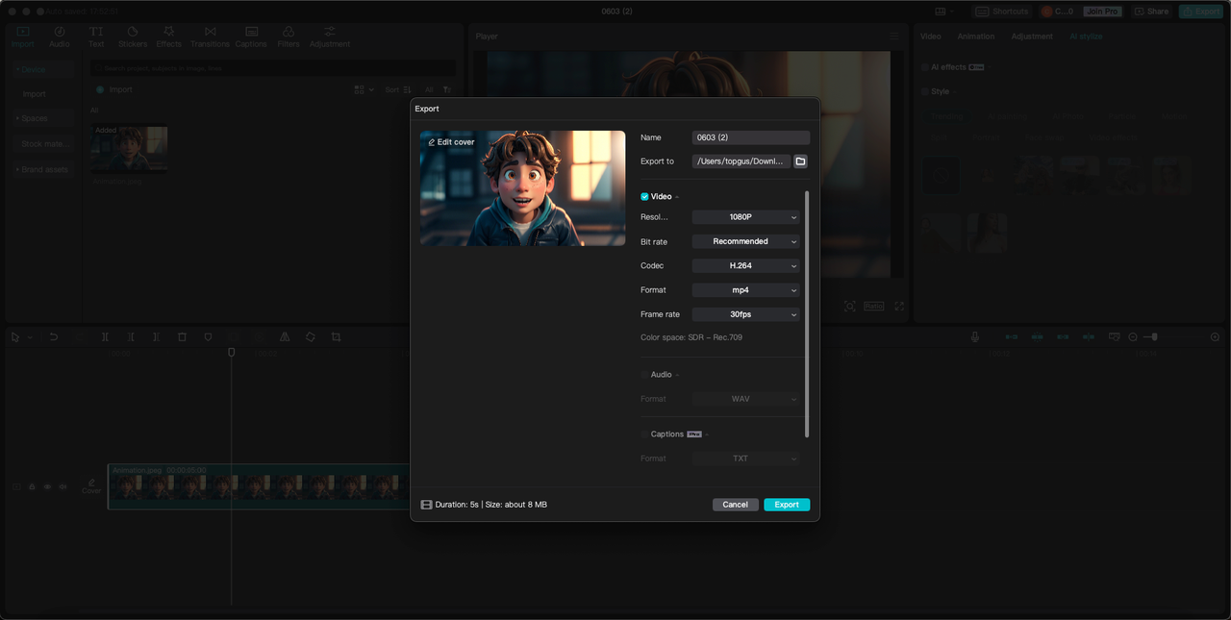Toggle the track lock icon on timeline
Viewport: 1231px width, 620px height.
[x=32, y=487]
